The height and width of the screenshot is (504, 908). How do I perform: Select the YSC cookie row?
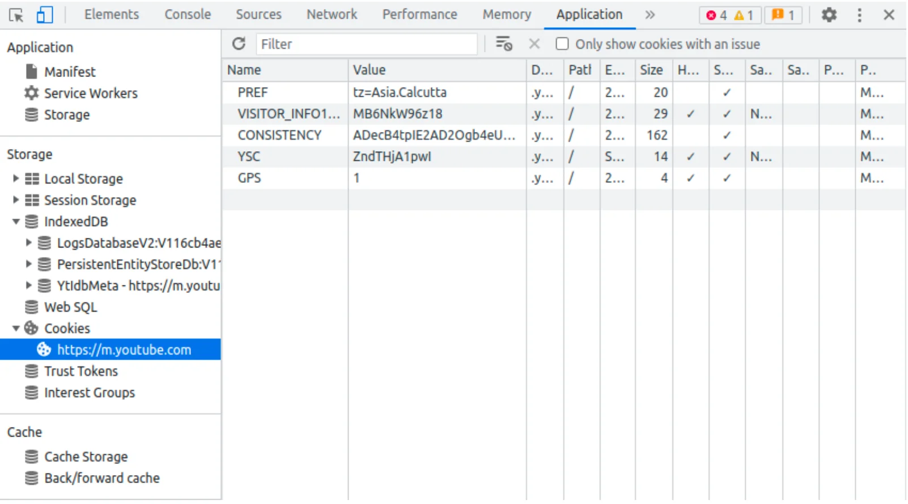tap(564, 157)
